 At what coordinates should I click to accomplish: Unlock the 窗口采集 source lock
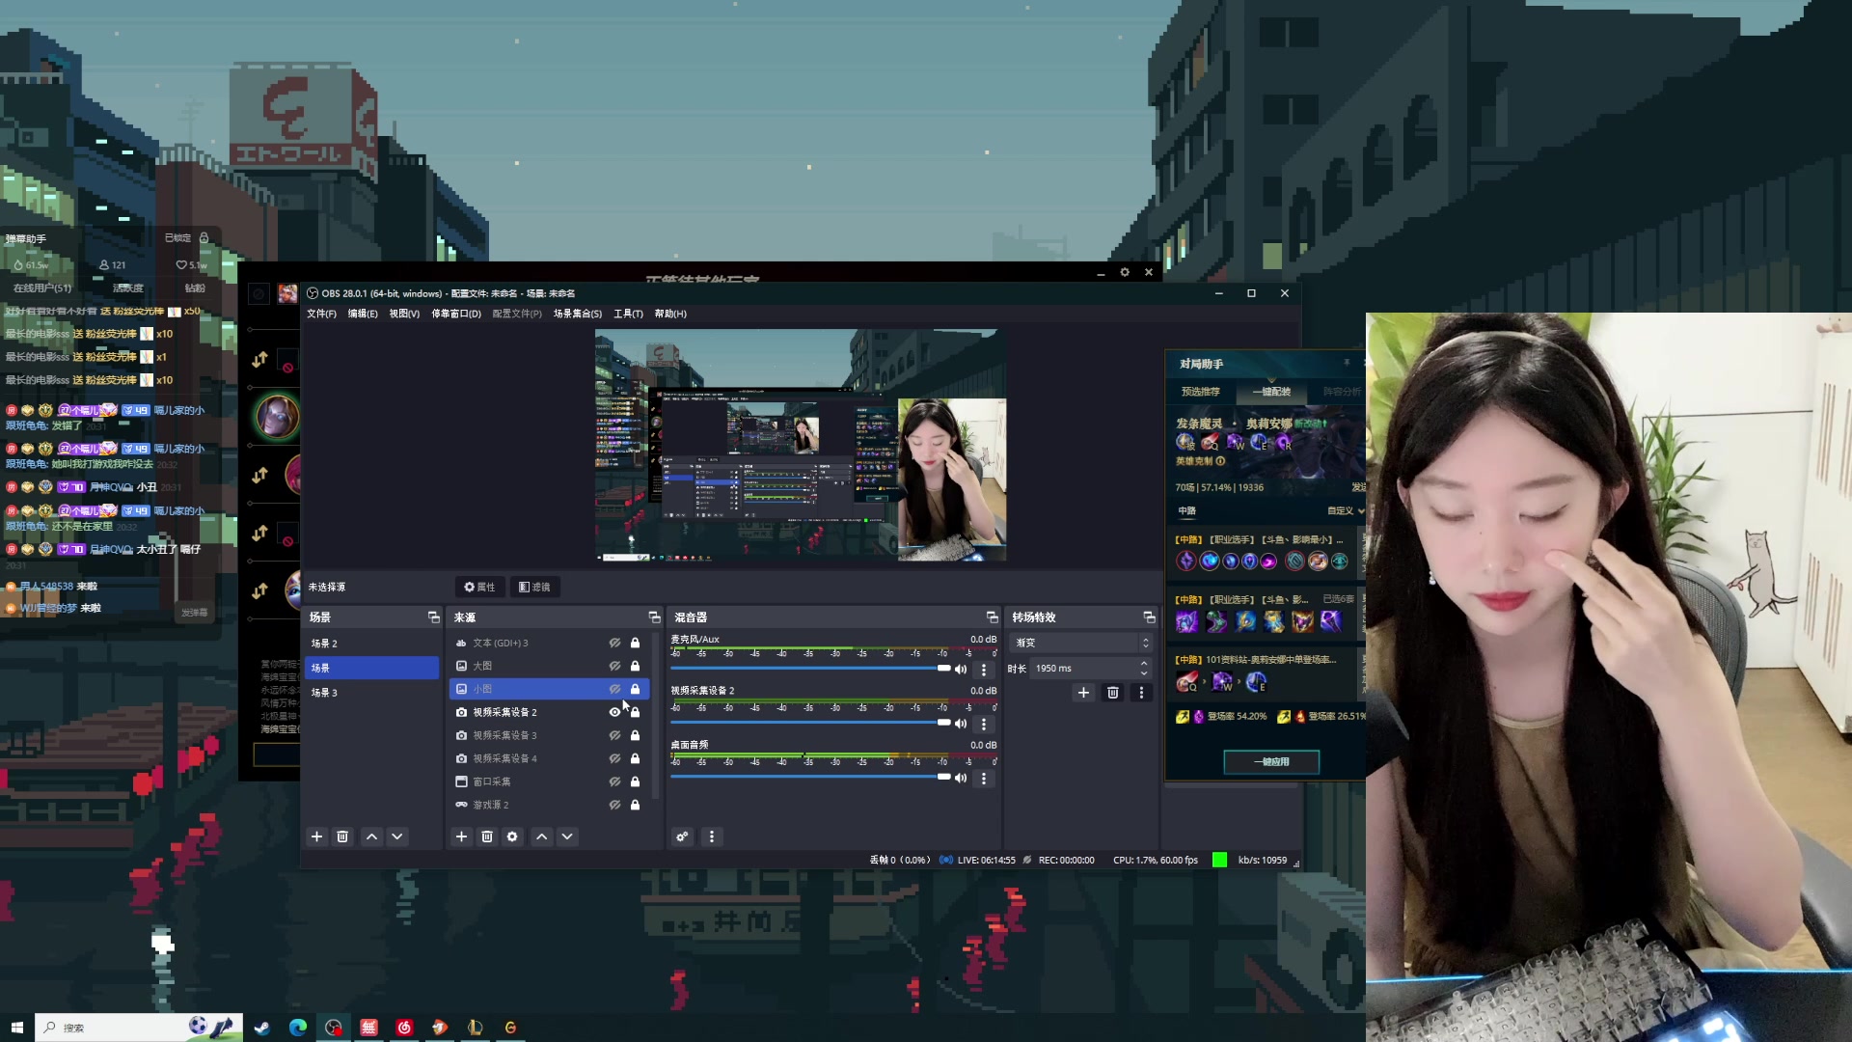coord(635,781)
